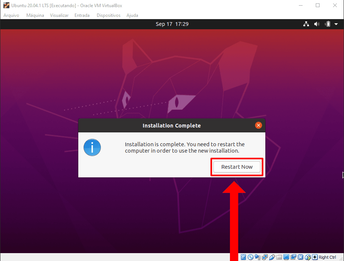The image size is (344, 261).
Task: Click the keyboard capture arrow icon
Action: (x=315, y=257)
